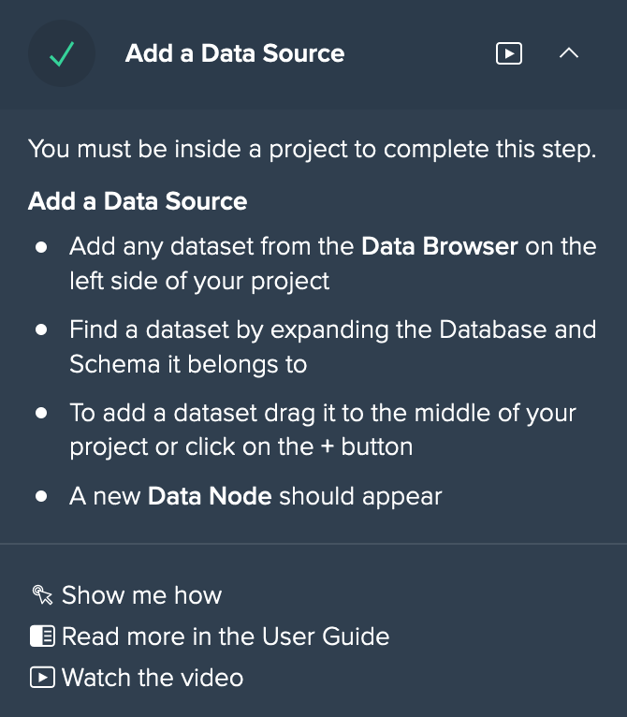Click the green completed-step checkmark icon

click(x=62, y=54)
